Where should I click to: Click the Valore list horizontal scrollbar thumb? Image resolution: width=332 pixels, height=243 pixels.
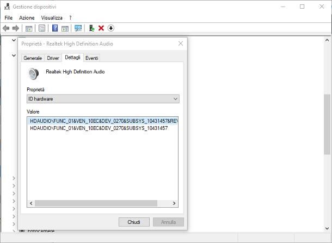[x=96, y=203]
